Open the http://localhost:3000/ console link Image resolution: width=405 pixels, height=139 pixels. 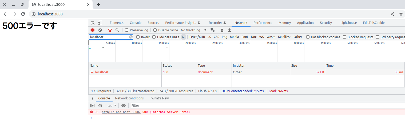121,112
